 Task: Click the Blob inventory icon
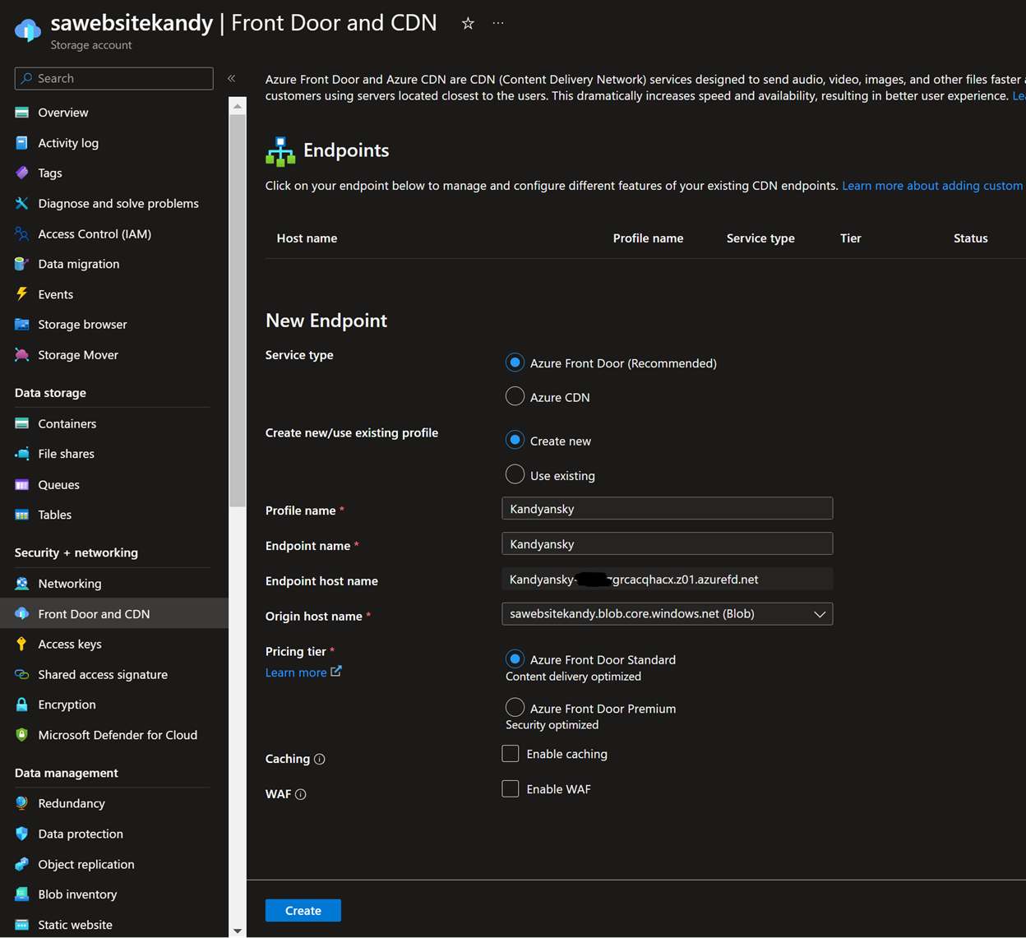[22, 894]
